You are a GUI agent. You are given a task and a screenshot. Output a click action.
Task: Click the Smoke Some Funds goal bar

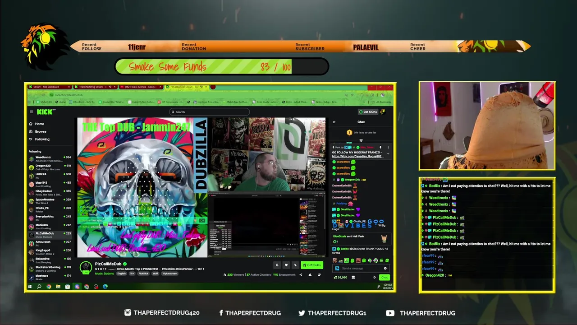point(221,67)
